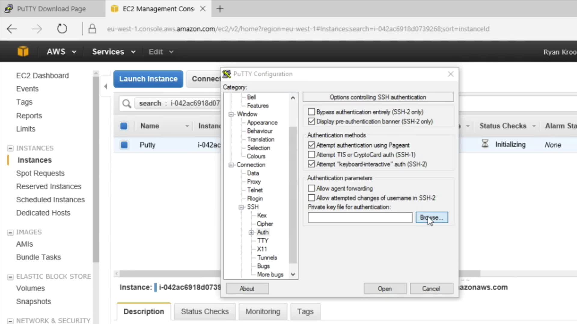Switch to the Status Checks tab
The width and height of the screenshot is (577, 324).
(x=205, y=311)
